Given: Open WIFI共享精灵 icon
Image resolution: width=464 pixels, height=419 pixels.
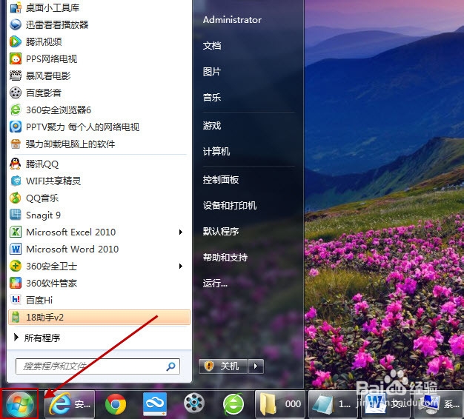Looking at the screenshot, I should click(16, 181).
